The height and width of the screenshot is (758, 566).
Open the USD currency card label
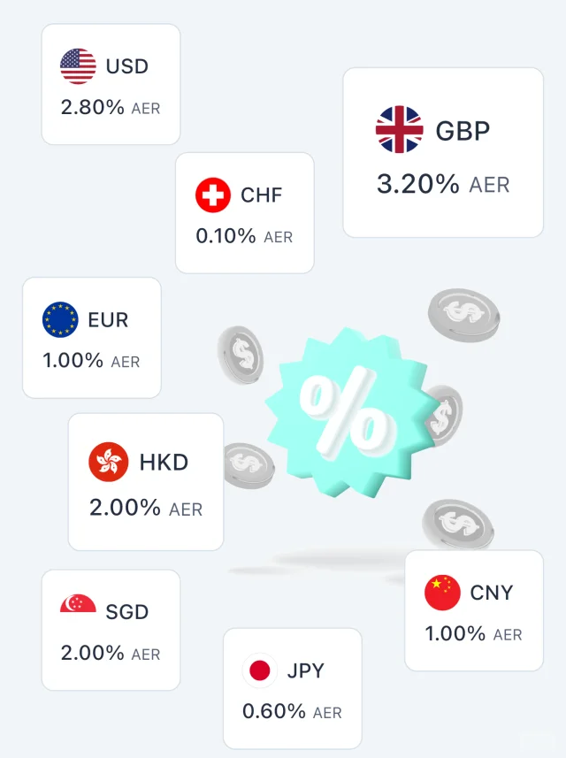pos(127,66)
